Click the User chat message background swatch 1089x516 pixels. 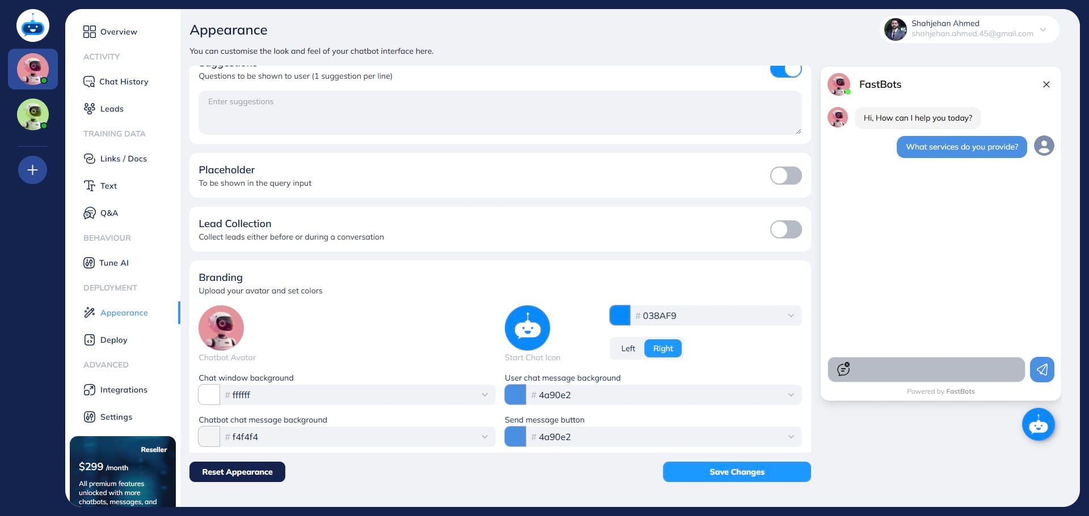pos(515,395)
